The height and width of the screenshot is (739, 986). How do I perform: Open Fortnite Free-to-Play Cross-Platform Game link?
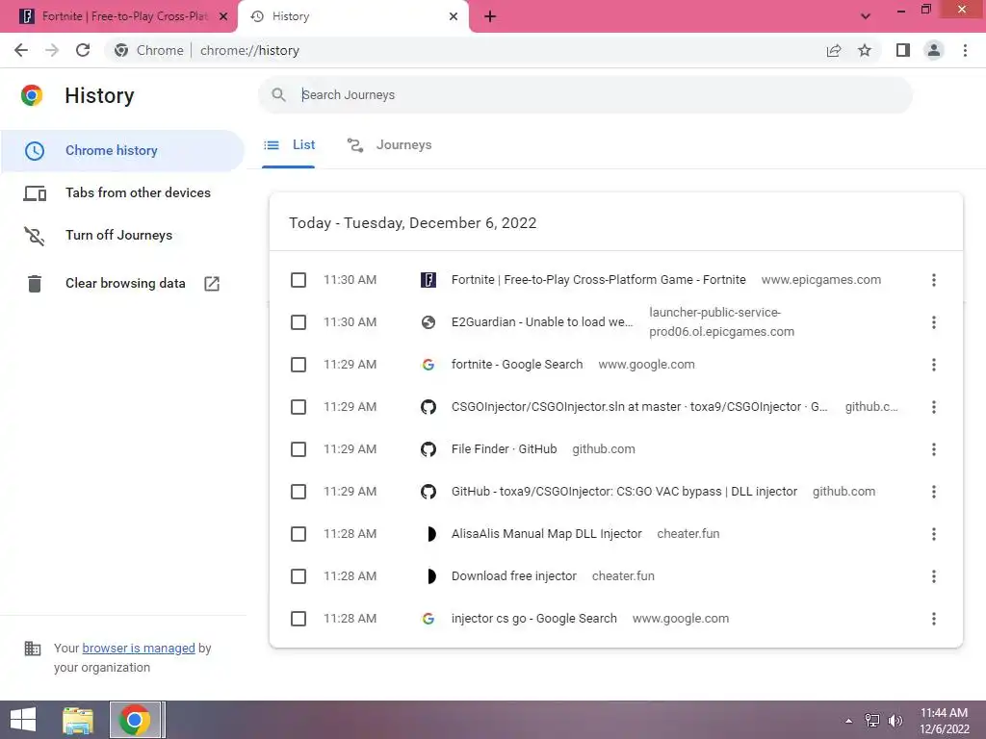click(x=599, y=280)
